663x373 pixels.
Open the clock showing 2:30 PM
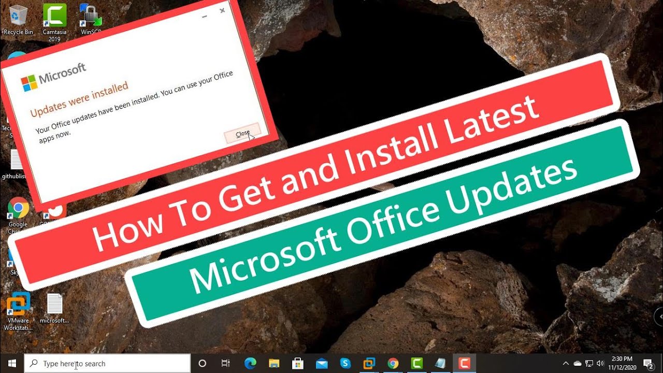tap(622, 363)
